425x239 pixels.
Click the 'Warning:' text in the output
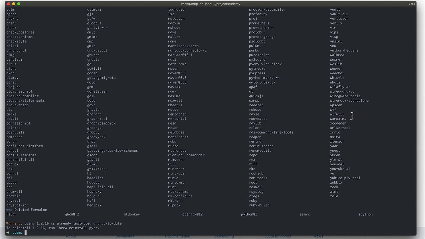coord(14,223)
